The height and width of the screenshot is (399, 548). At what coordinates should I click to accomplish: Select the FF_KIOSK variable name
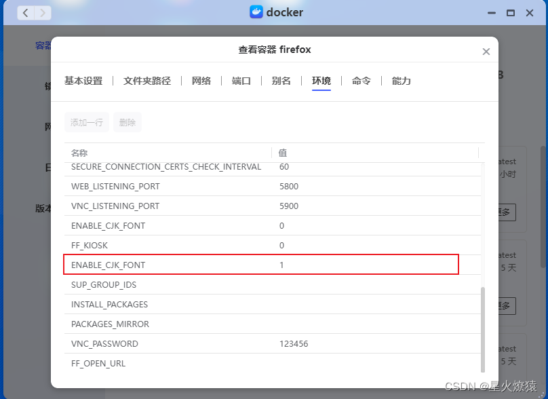[90, 246]
